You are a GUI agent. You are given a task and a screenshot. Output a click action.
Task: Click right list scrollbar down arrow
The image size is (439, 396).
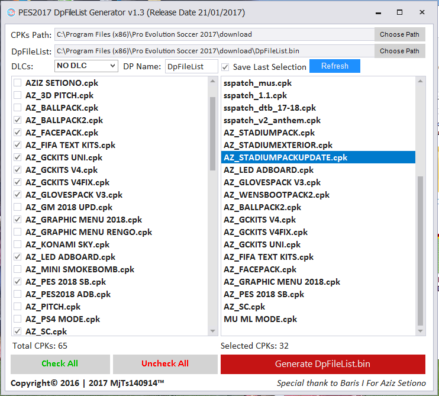(420, 331)
